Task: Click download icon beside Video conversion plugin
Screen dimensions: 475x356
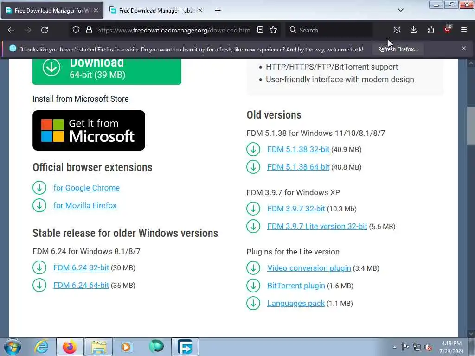Action: coord(253,268)
